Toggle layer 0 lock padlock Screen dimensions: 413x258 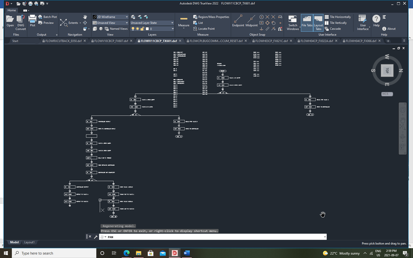142,29
